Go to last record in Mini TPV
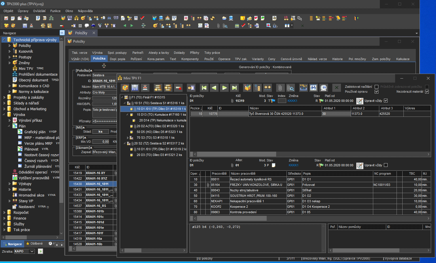 pyautogui.click(x=234, y=87)
